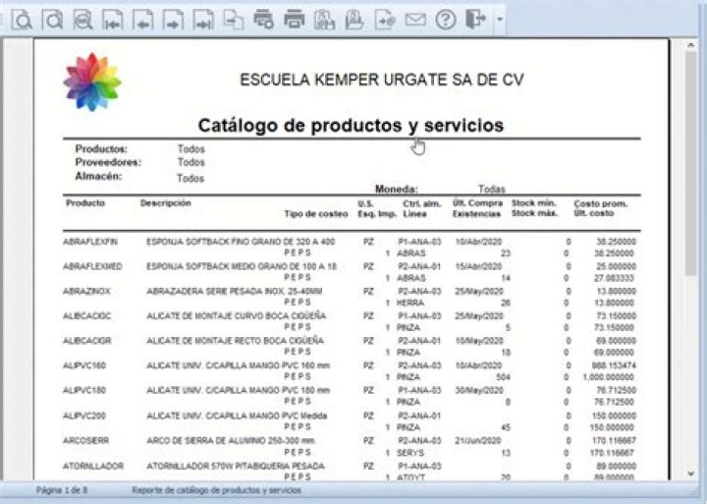
Task: Click the 'Página 1 de 8' status indicator
Action: click(x=62, y=488)
